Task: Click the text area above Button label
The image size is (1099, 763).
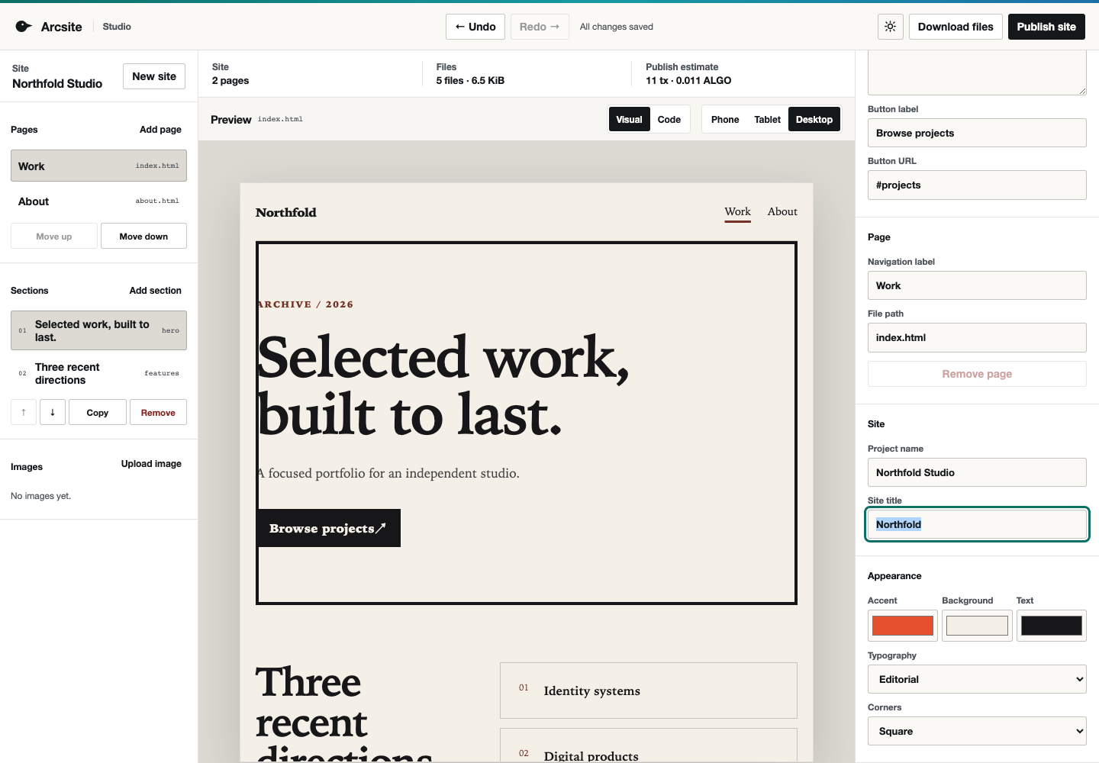Action: tap(977, 73)
